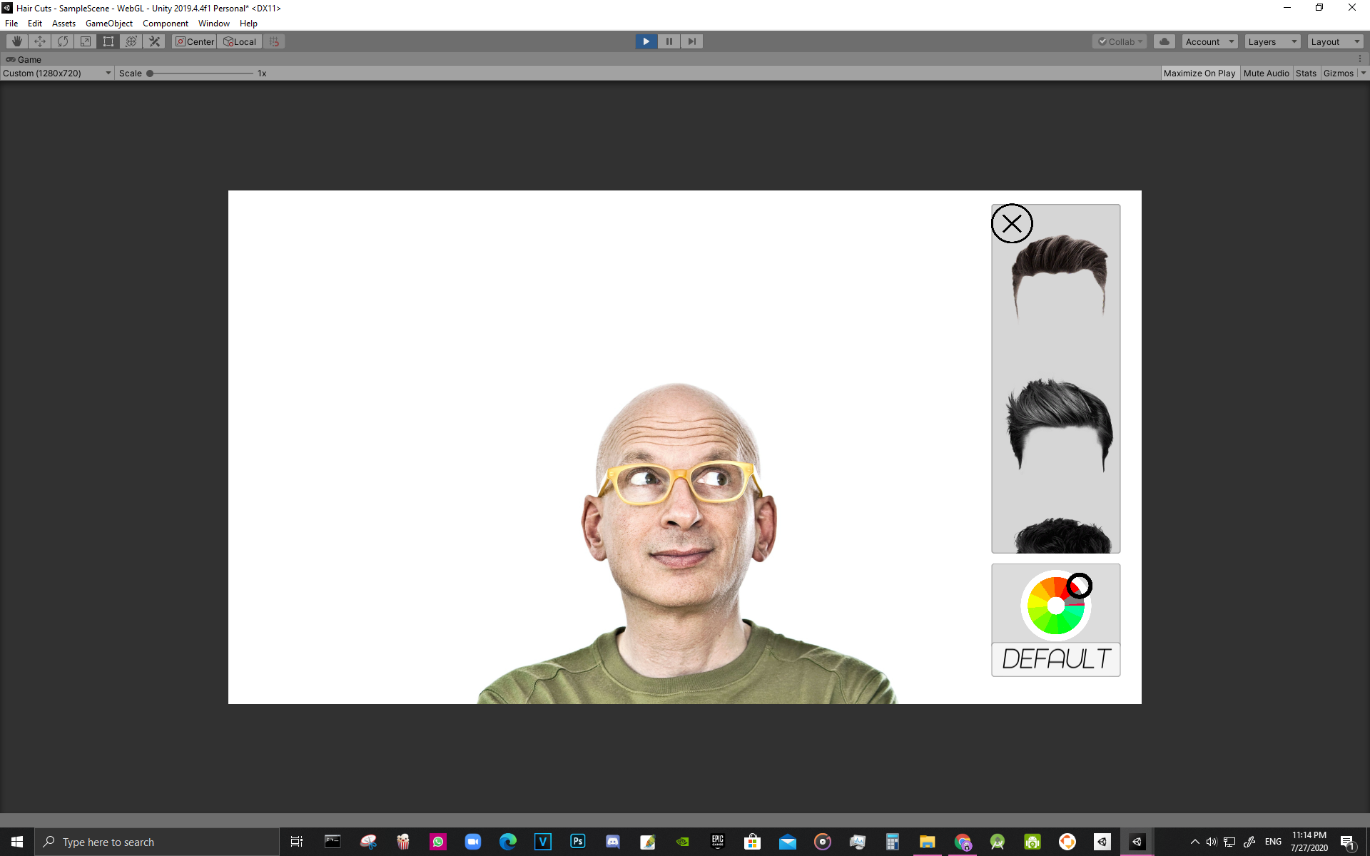Open Photoshop from the taskbar
This screenshot has width=1370, height=856.
pyautogui.click(x=577, y=842)
